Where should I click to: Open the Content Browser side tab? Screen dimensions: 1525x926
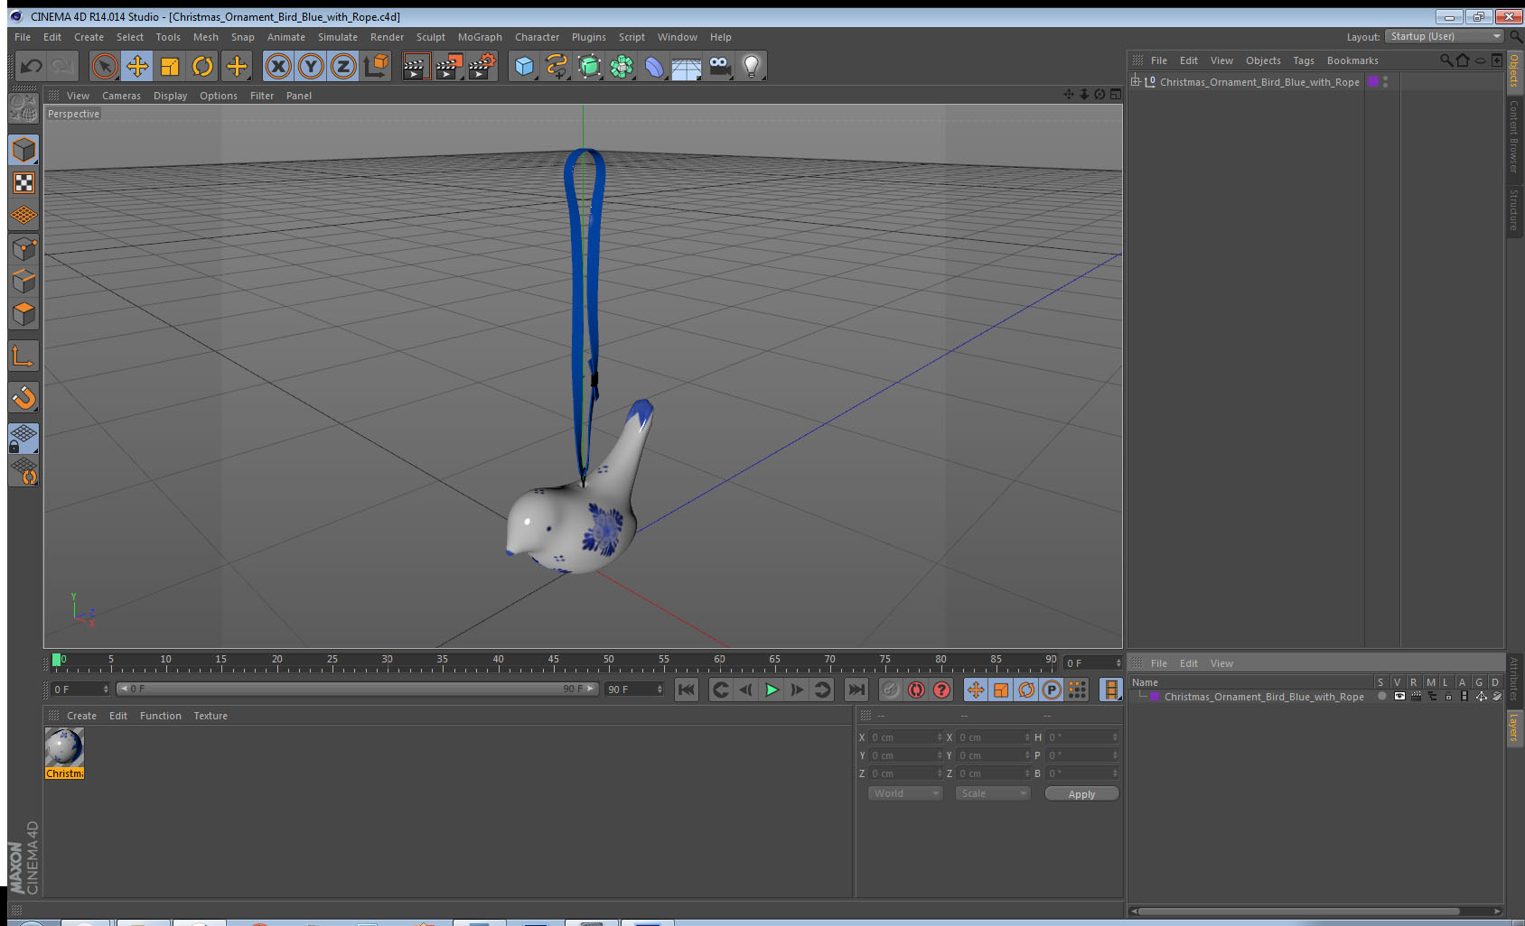(1514, 136)
